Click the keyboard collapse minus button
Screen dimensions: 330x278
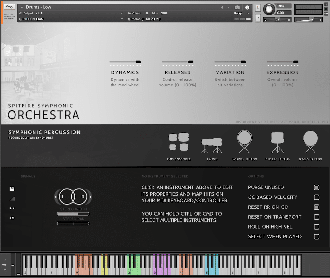[x=13, y=265]
